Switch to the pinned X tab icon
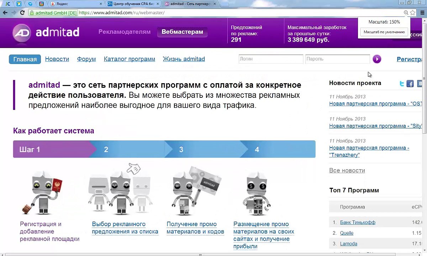Image resolution: width=427 pixels, height=256 pixels. coord(19,4)
